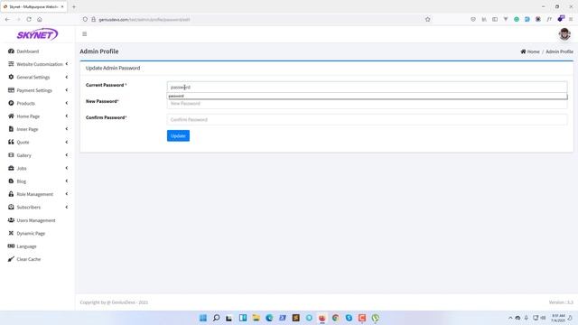Click the Role Management lock icon
This screenshot has width=578, height=325.
click(x=11, y=194)
